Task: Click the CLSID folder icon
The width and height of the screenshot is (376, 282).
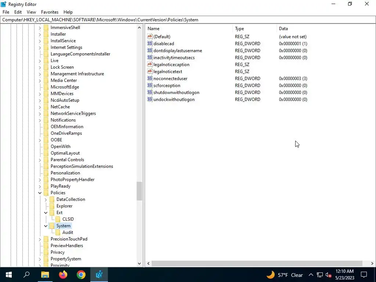Action: click(x=58, y=219)
